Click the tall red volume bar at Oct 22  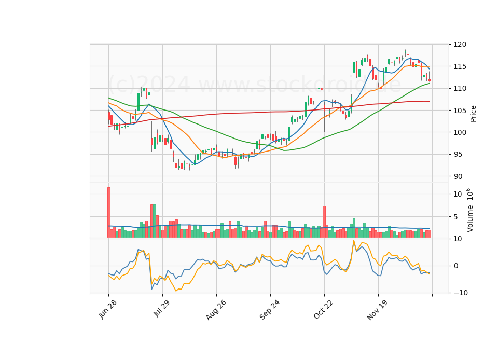click(324, 222)
